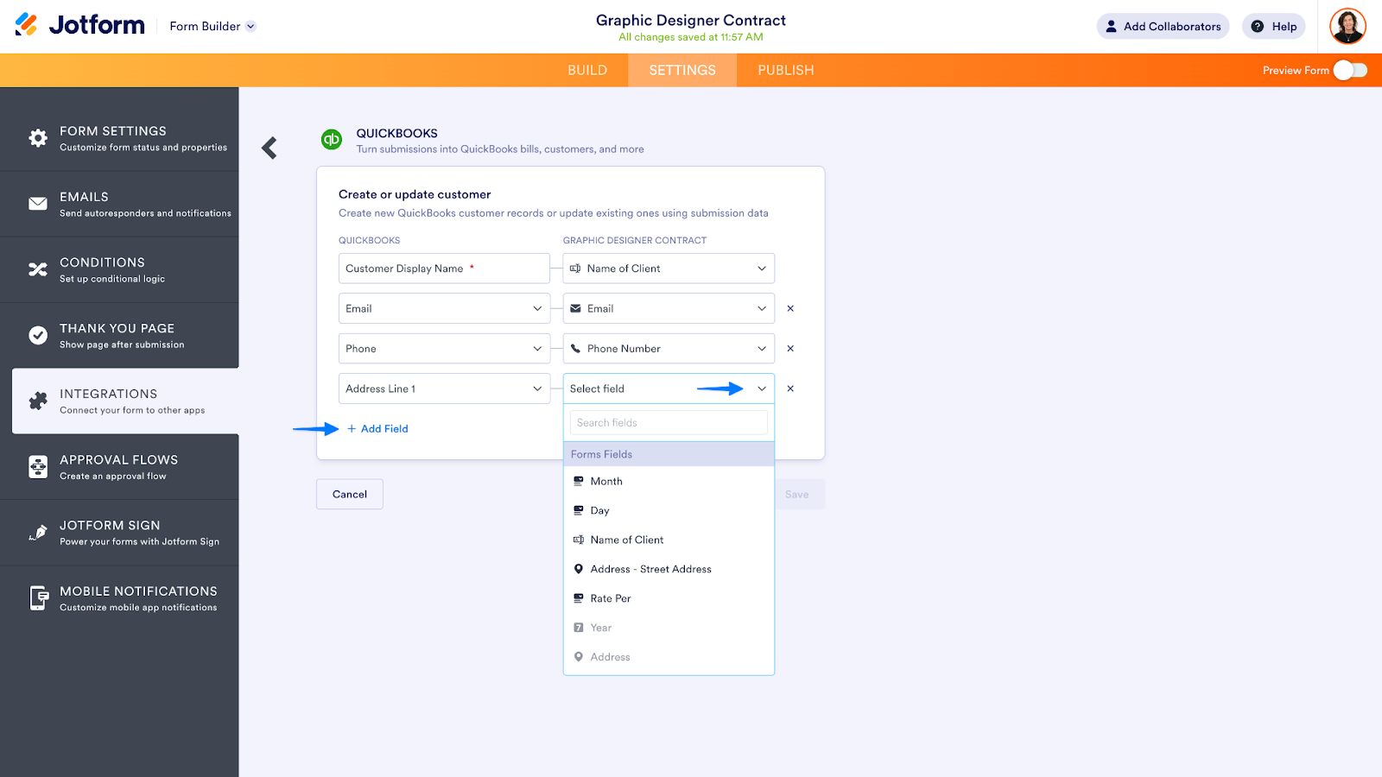Click the Add Collaborators button

[x=1163, y=27]
